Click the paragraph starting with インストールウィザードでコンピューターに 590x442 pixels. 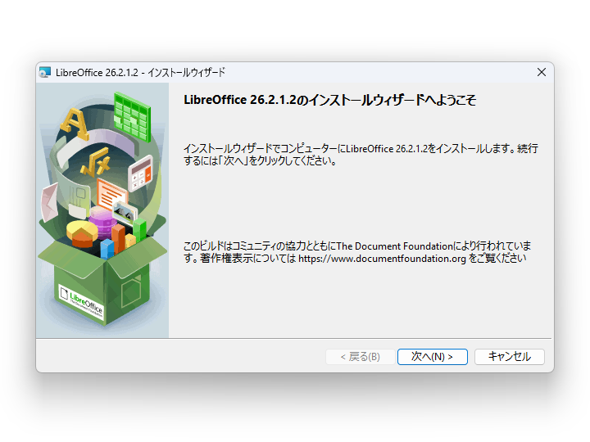pos(361,155)
